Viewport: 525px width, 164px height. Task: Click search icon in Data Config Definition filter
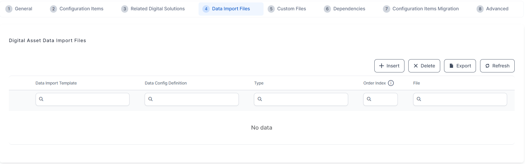[150, 99]
